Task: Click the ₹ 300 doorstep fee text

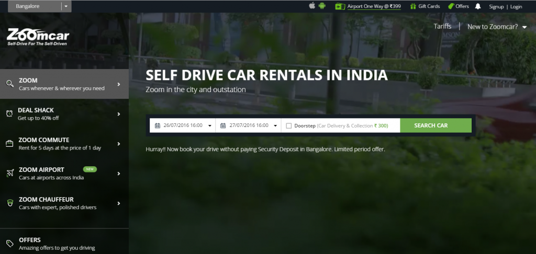Action: coord(381,125)
